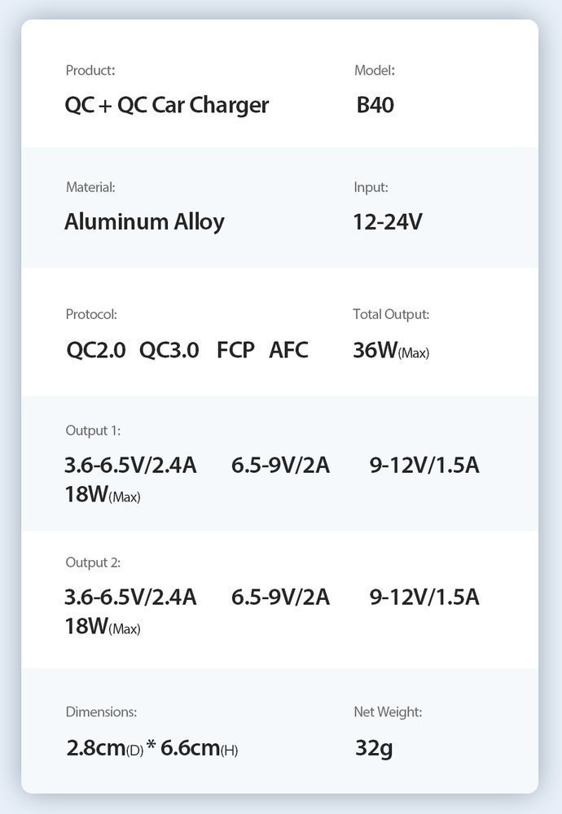Click the "Total Output:" label
Screen dimensions: 562x814
[x=391, y=314]
